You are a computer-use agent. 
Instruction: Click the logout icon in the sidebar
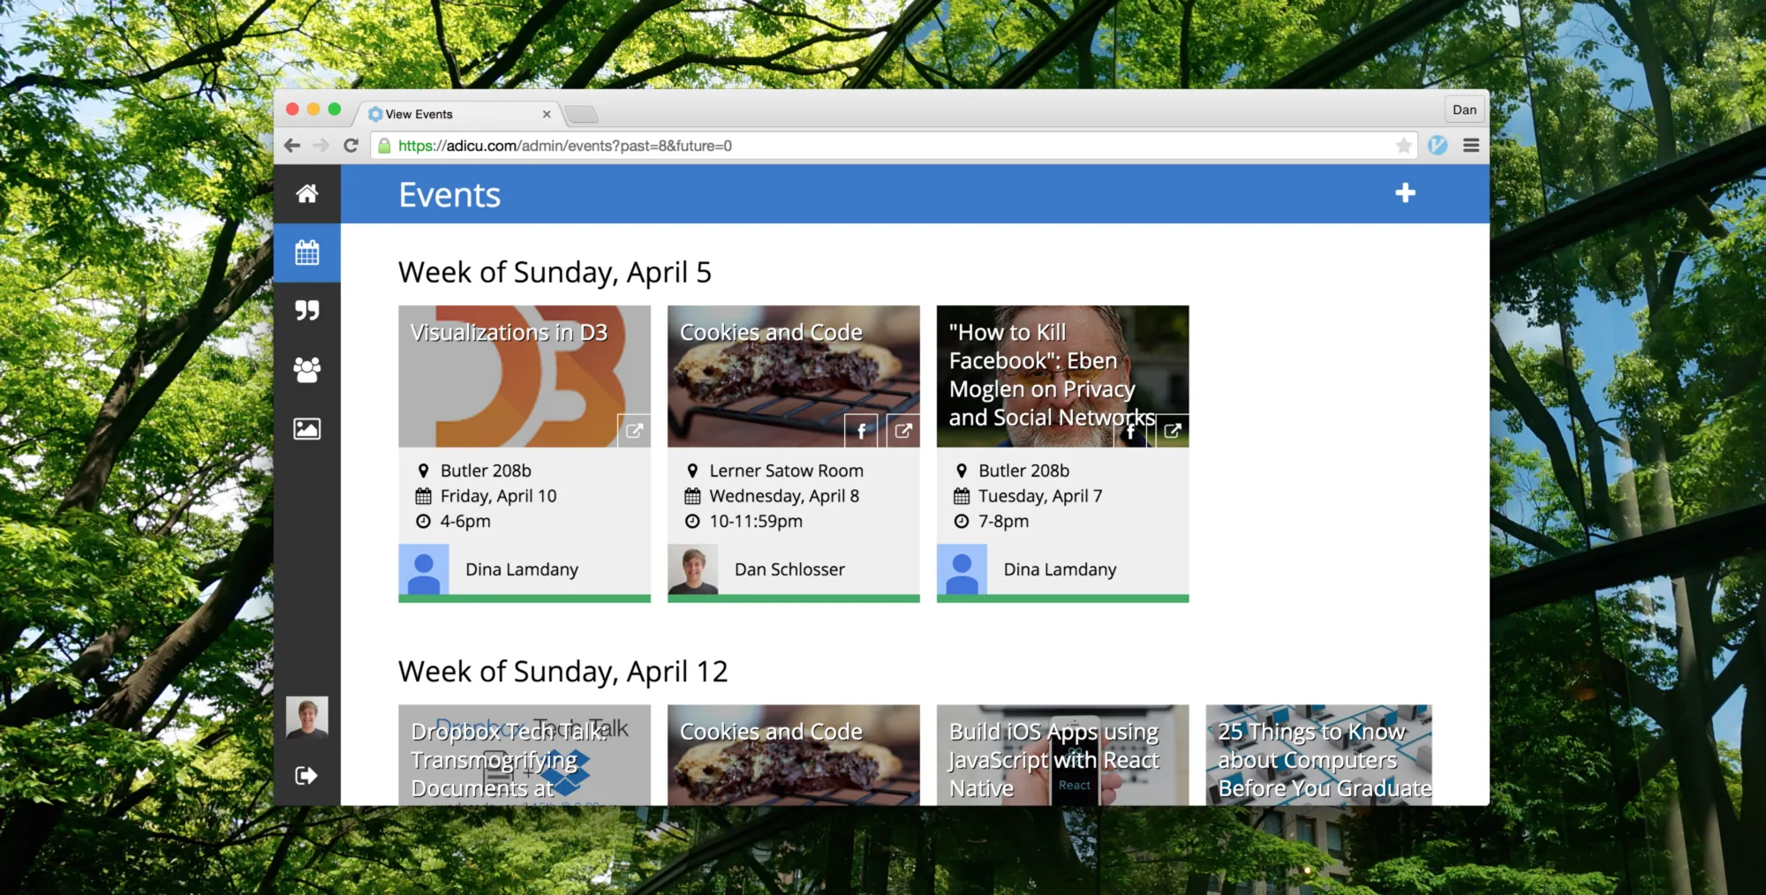(306, 775)
